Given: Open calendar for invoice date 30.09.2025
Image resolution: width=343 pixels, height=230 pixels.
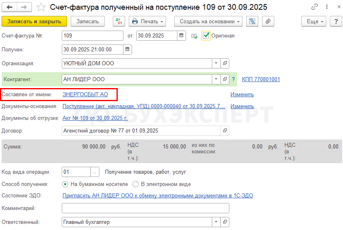Looking at the screenshot, I should [x=182, y=35].
